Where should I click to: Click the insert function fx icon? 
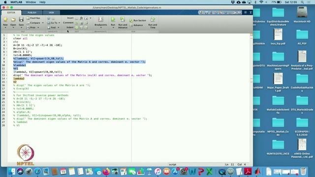[x=81, y=18]
